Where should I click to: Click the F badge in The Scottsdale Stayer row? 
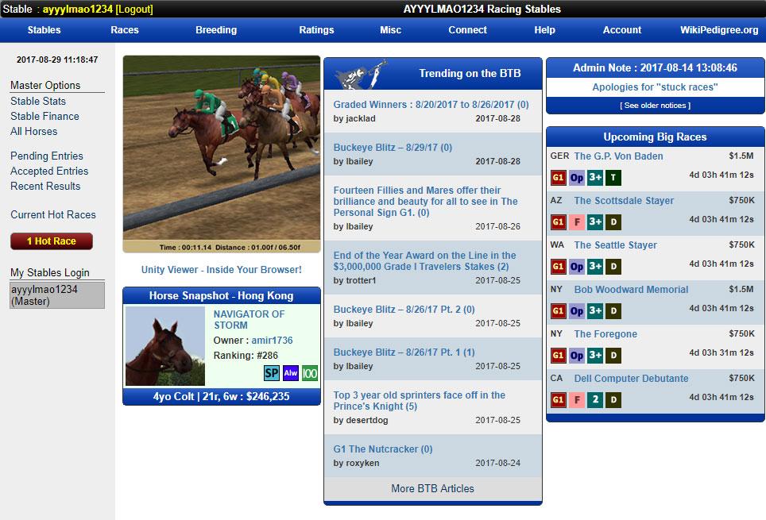tap(577, 222)
